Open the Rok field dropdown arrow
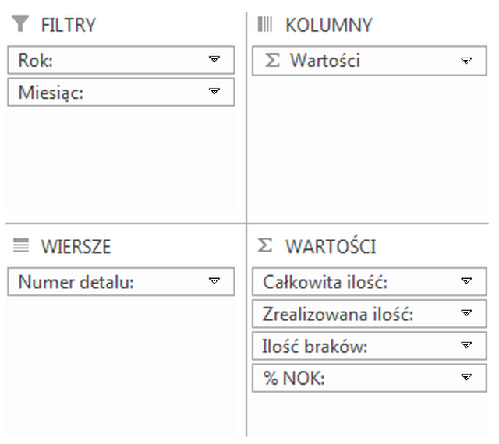The width and height of the screenshot is (499, 444). pyautogui.click(x=215, y=60)
